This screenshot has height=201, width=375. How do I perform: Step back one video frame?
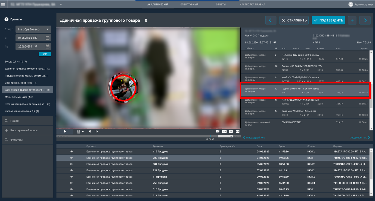(x=90, y=131)
